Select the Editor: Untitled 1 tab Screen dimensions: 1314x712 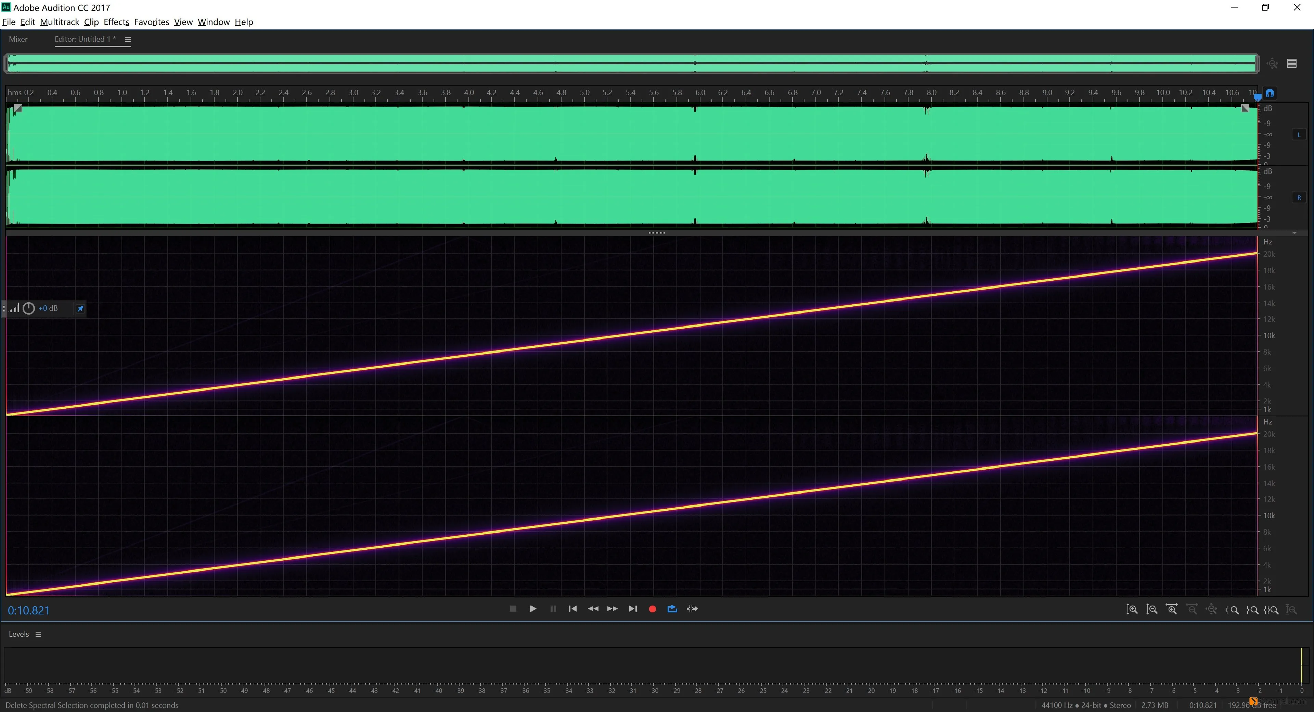click(x=85, y=39)
